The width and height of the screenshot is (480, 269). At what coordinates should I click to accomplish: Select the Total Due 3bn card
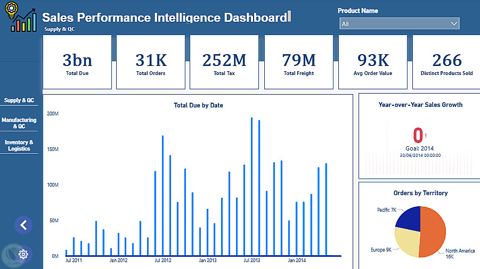point(77,63)
